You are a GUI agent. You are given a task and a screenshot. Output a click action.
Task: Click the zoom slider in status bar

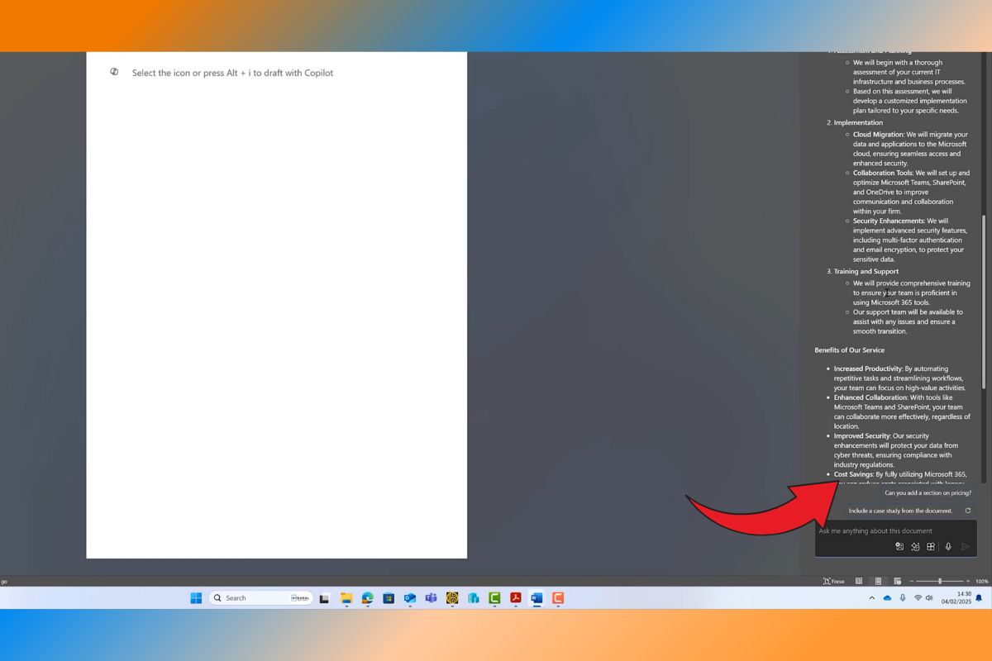tap(940, 581)
